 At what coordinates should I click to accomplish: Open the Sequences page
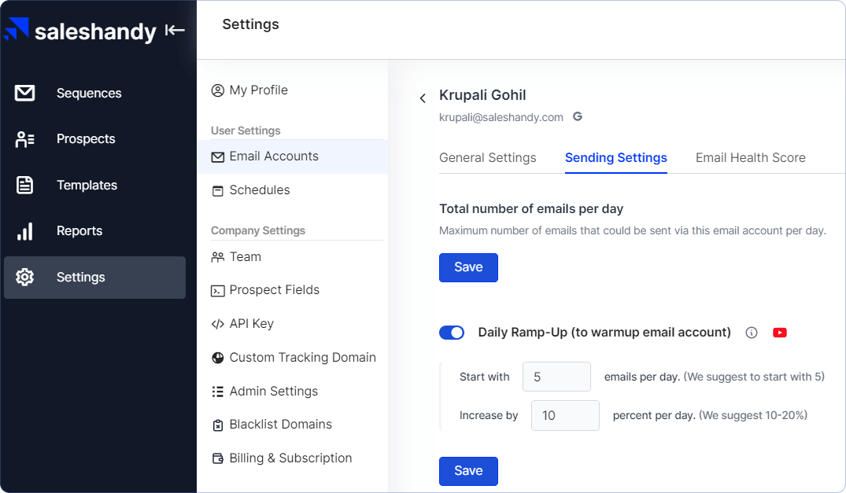[x=89, y=94]
